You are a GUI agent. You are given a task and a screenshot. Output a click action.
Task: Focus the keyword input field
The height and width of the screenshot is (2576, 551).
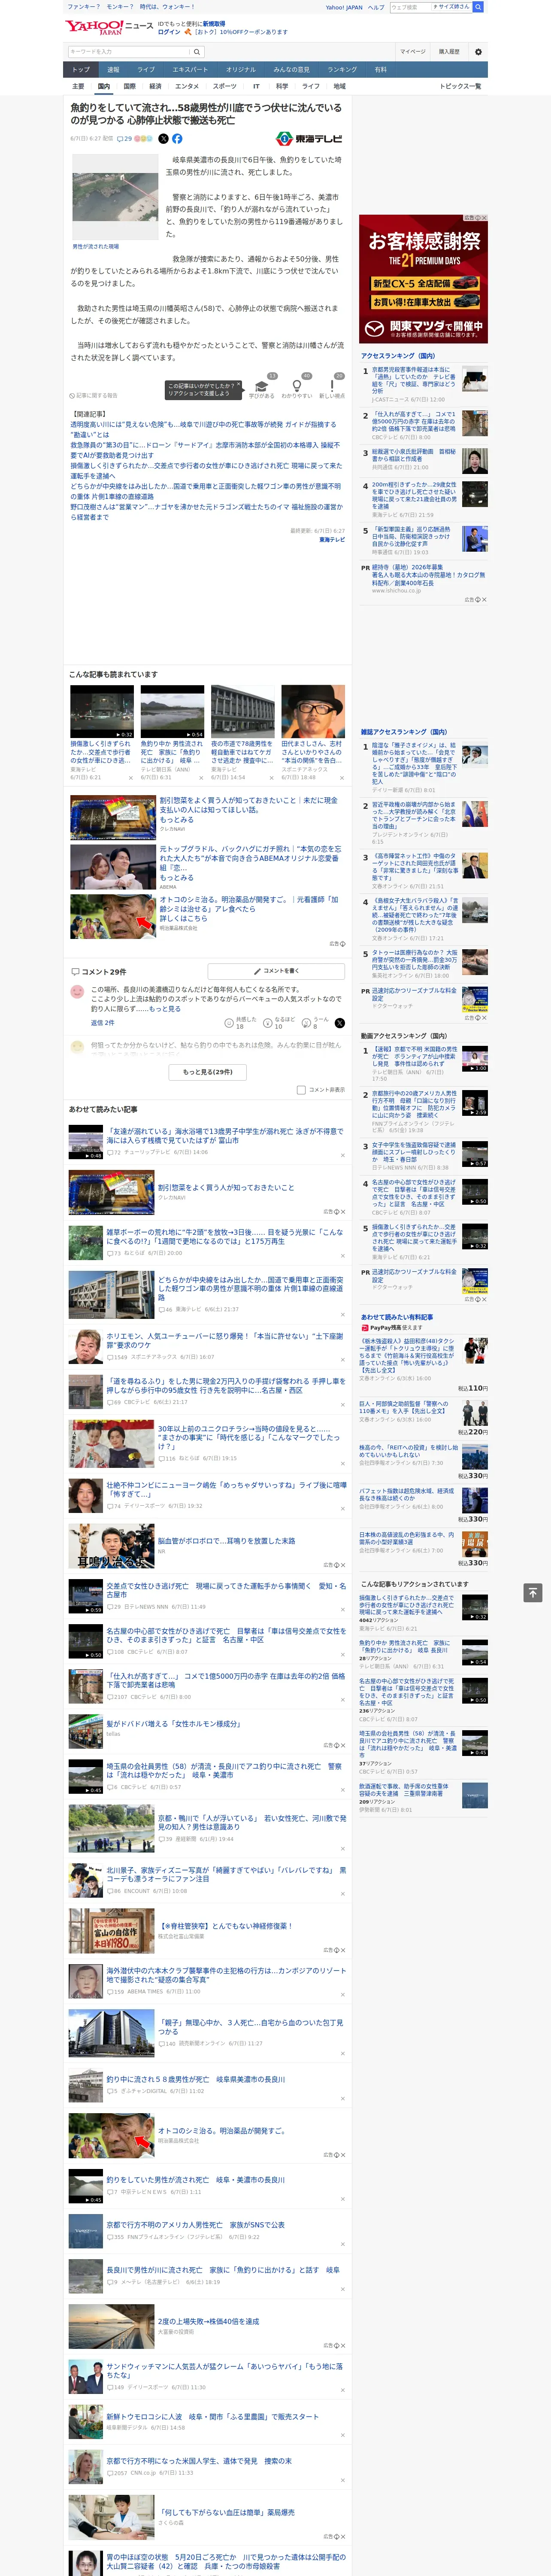point(129,51)
